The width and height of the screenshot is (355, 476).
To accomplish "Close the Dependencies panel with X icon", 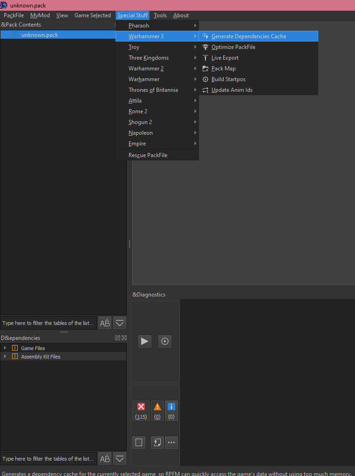I will tap(124, 338).
